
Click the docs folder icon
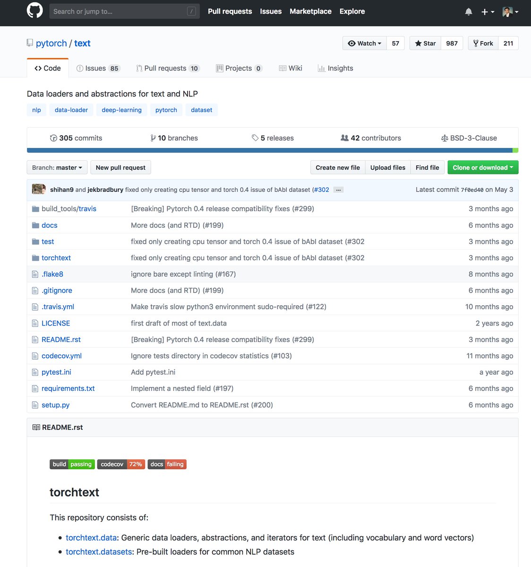pyautogui.click(x=35, y=225)
